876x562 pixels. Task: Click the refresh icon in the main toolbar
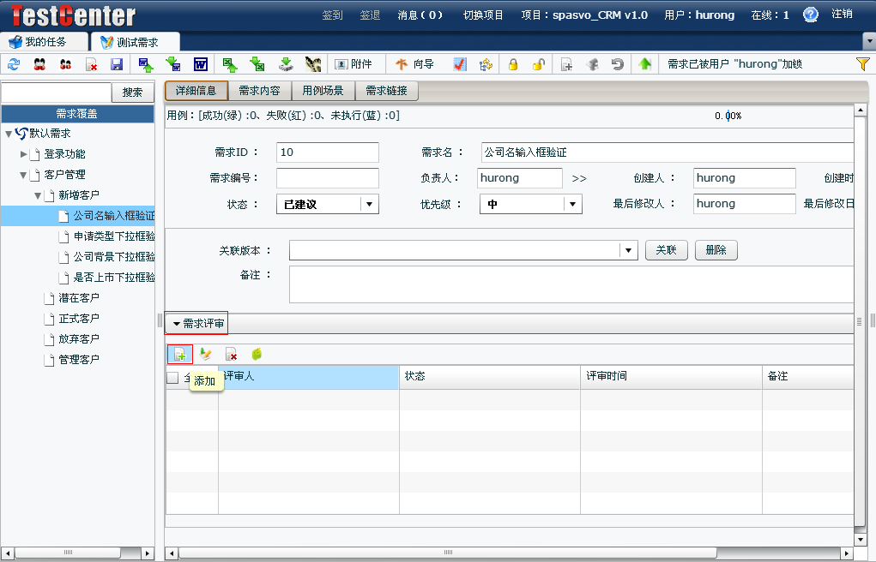(x=13, y=64)
